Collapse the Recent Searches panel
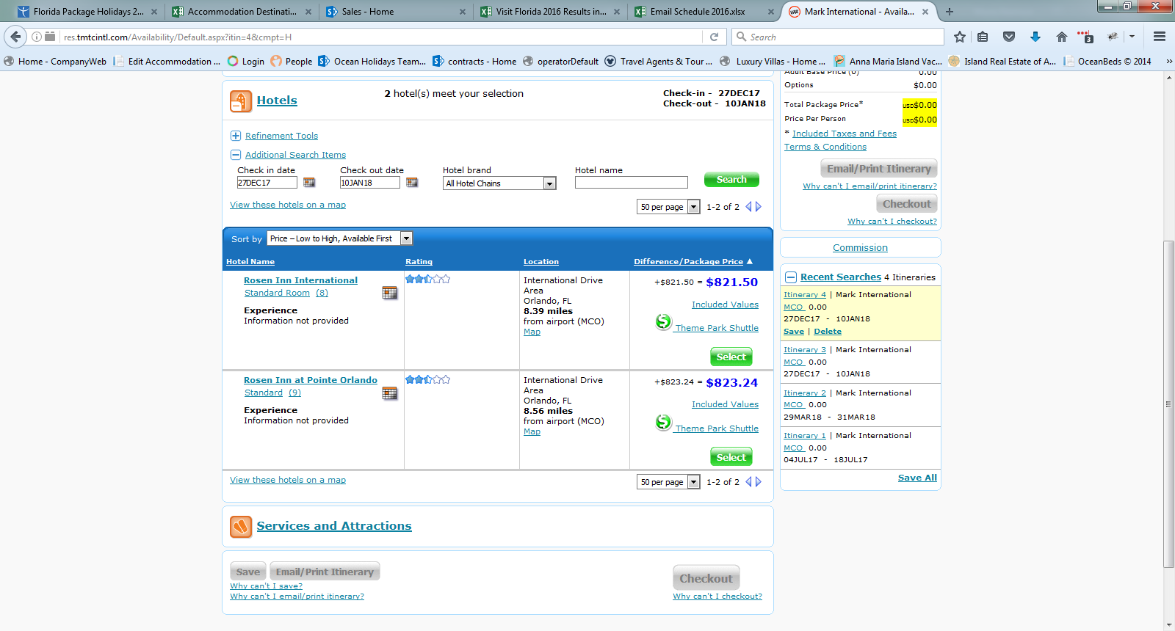Image resolution: width=1175 pixels, height=631 pixels. click(x=791, y=277)
